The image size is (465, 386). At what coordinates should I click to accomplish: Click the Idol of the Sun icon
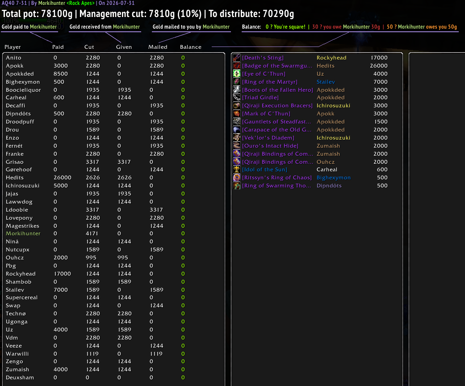pos(237,170)
